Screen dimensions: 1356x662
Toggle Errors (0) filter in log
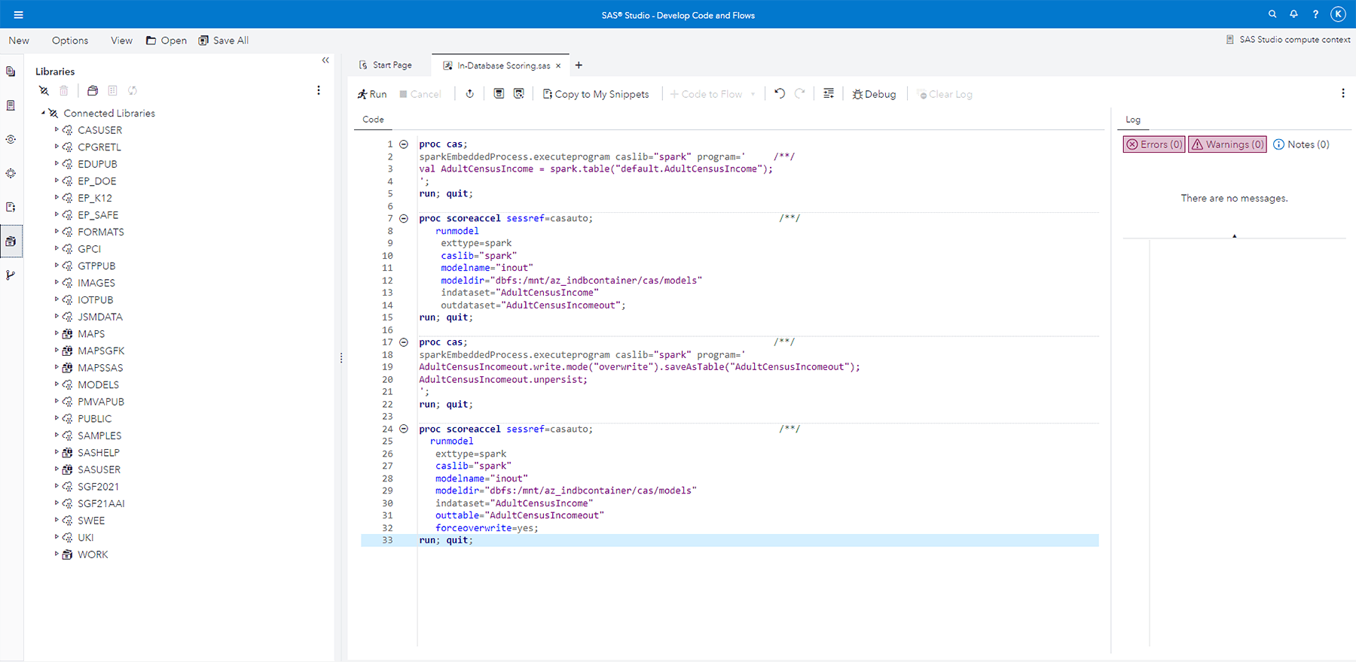[x=1154, y=144]
